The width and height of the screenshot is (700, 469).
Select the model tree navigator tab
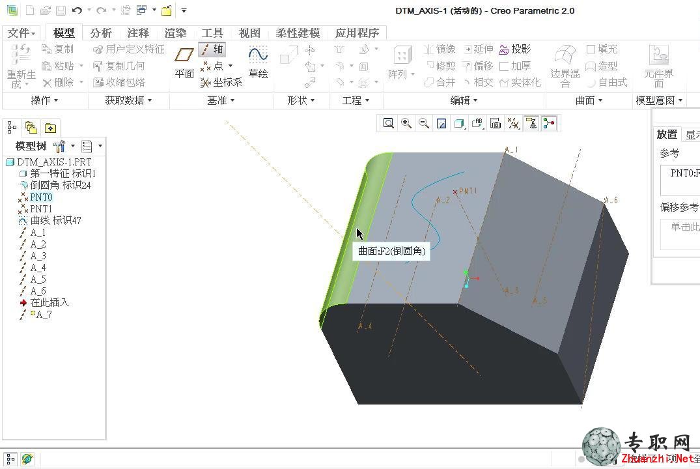tap(12, 128)
